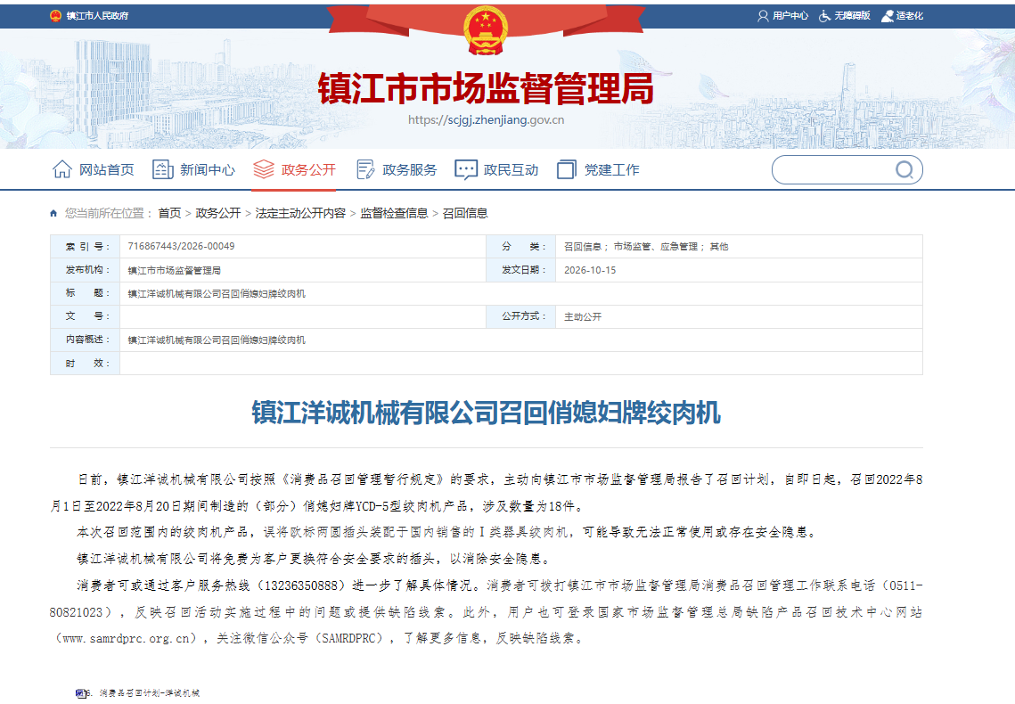This screenshot has height=704, width=1015.
Task: Focus the site search input box
Action: pyautogui.click(x=835, y=170)
